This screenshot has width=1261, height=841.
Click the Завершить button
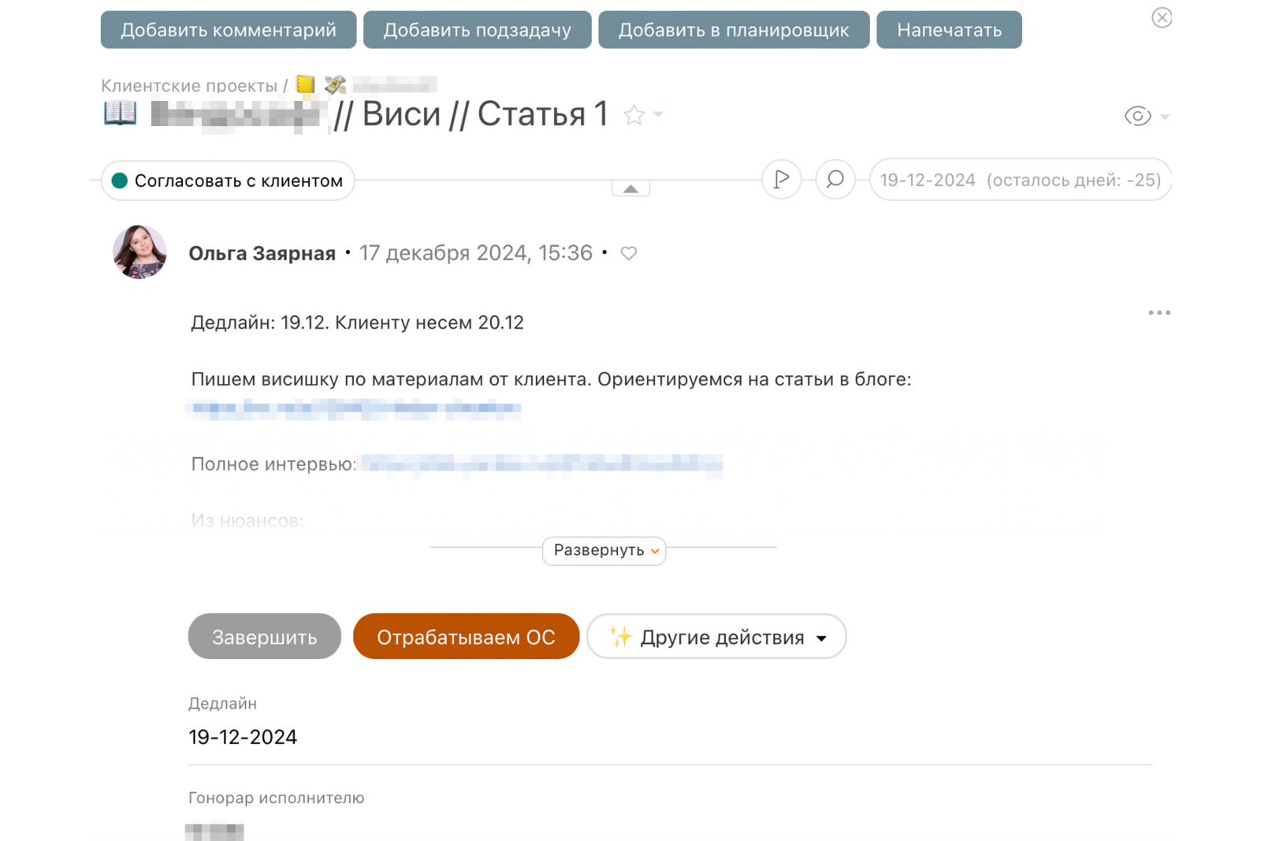[265, 637]
